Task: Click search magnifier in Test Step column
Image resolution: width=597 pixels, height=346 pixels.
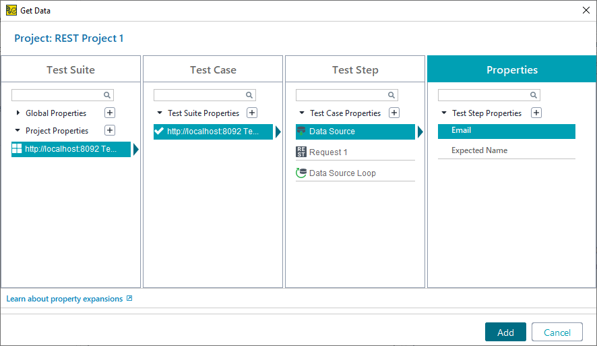Action: coord(391,95)
